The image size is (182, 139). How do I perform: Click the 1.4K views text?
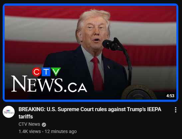click(30, 131)
